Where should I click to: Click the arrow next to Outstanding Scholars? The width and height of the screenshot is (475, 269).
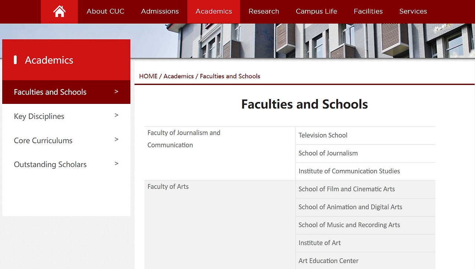pos(117,164)
